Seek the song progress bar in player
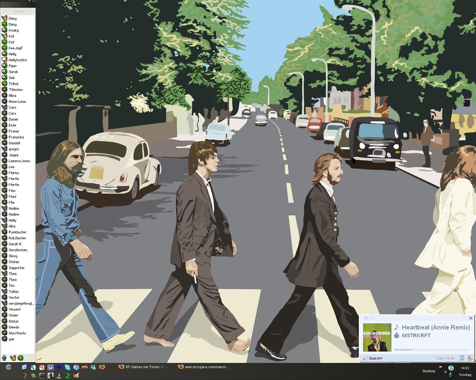The width and height of the screenshot is (476, 380). click(x=432, y=350)
